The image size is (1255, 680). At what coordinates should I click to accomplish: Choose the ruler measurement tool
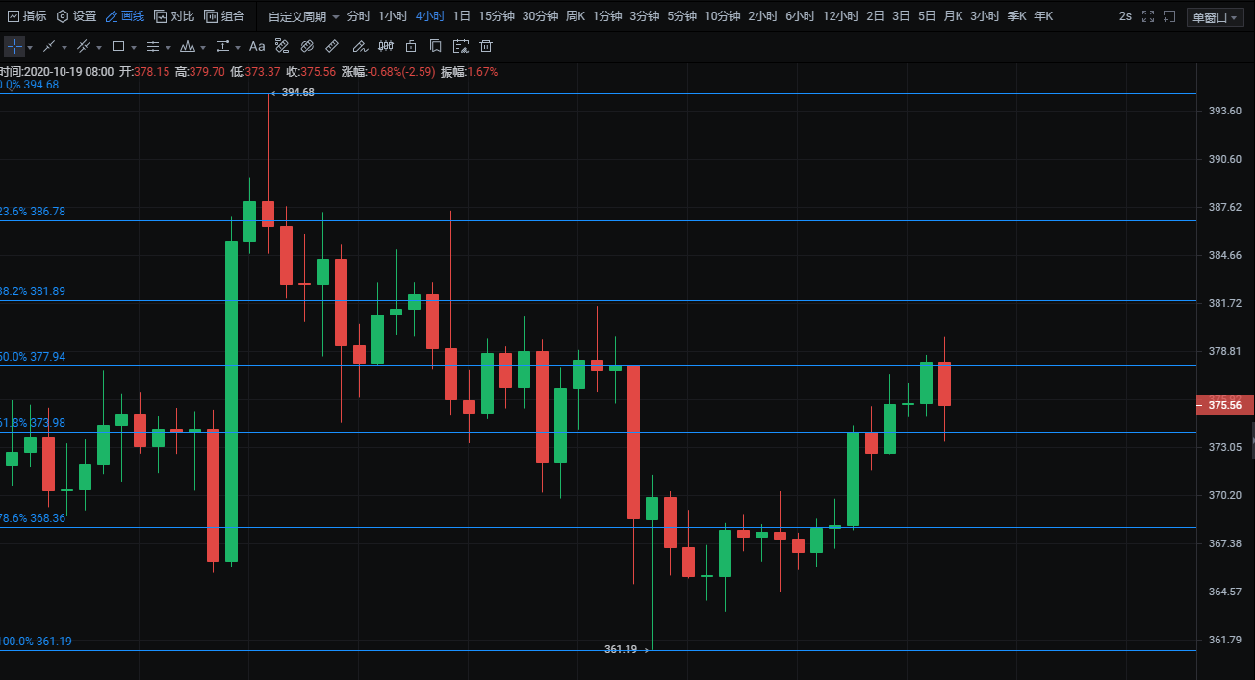(332, 46)
